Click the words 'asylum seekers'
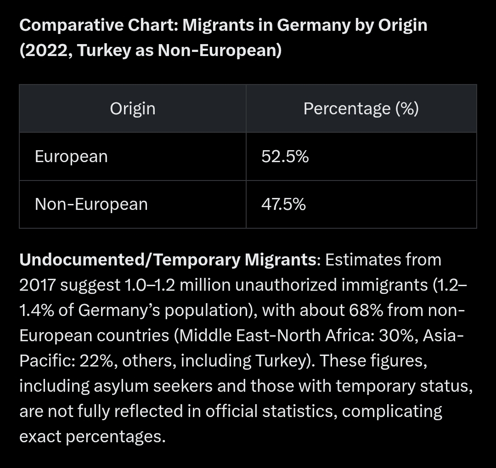The image size is (496, 468). point(153,386)
